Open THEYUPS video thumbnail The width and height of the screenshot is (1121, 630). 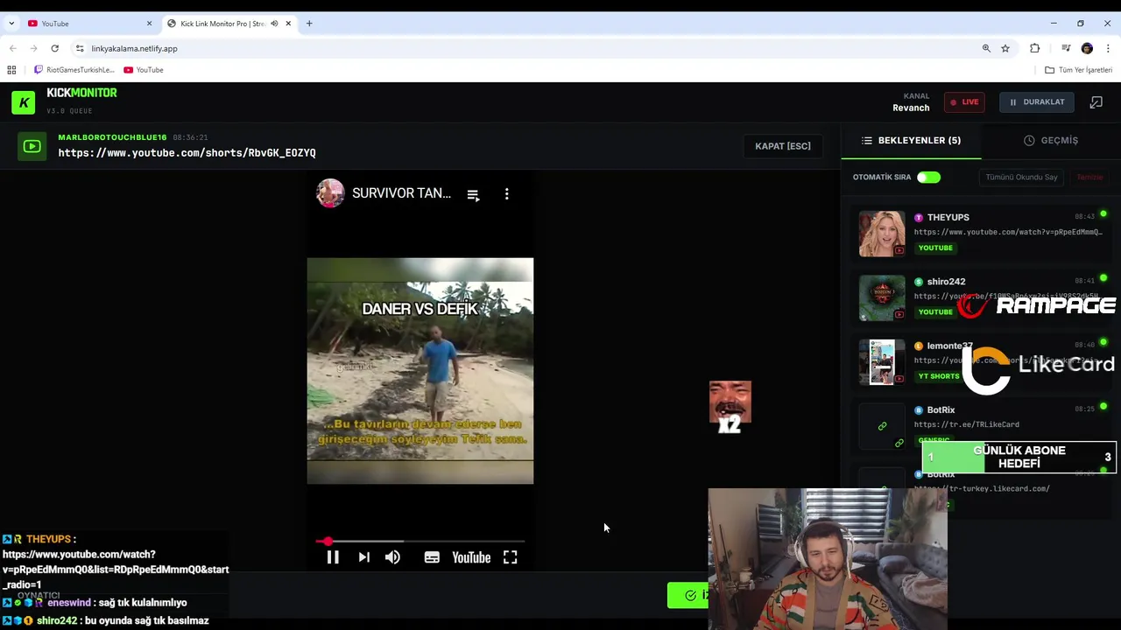[882, 234]
